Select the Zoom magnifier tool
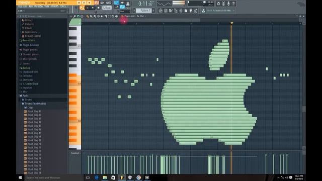The height and width of the screenshot is (181, 322). pyautogui.click(x=113, y=16)
